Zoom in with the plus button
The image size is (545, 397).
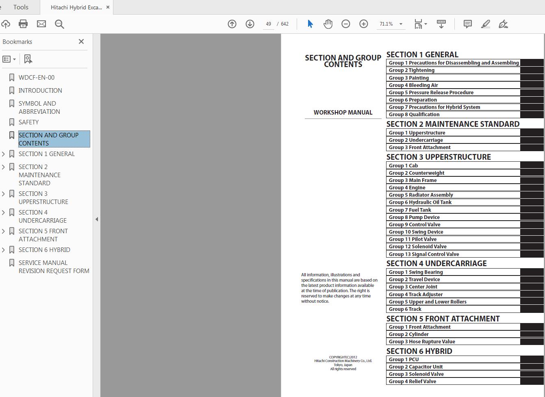(x=364, y=24)
